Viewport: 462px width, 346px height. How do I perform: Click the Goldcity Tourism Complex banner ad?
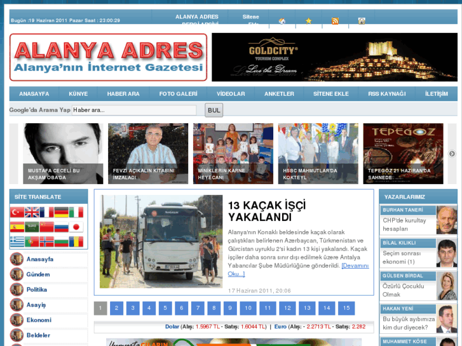pyautogui.click(x=334, y=57)
